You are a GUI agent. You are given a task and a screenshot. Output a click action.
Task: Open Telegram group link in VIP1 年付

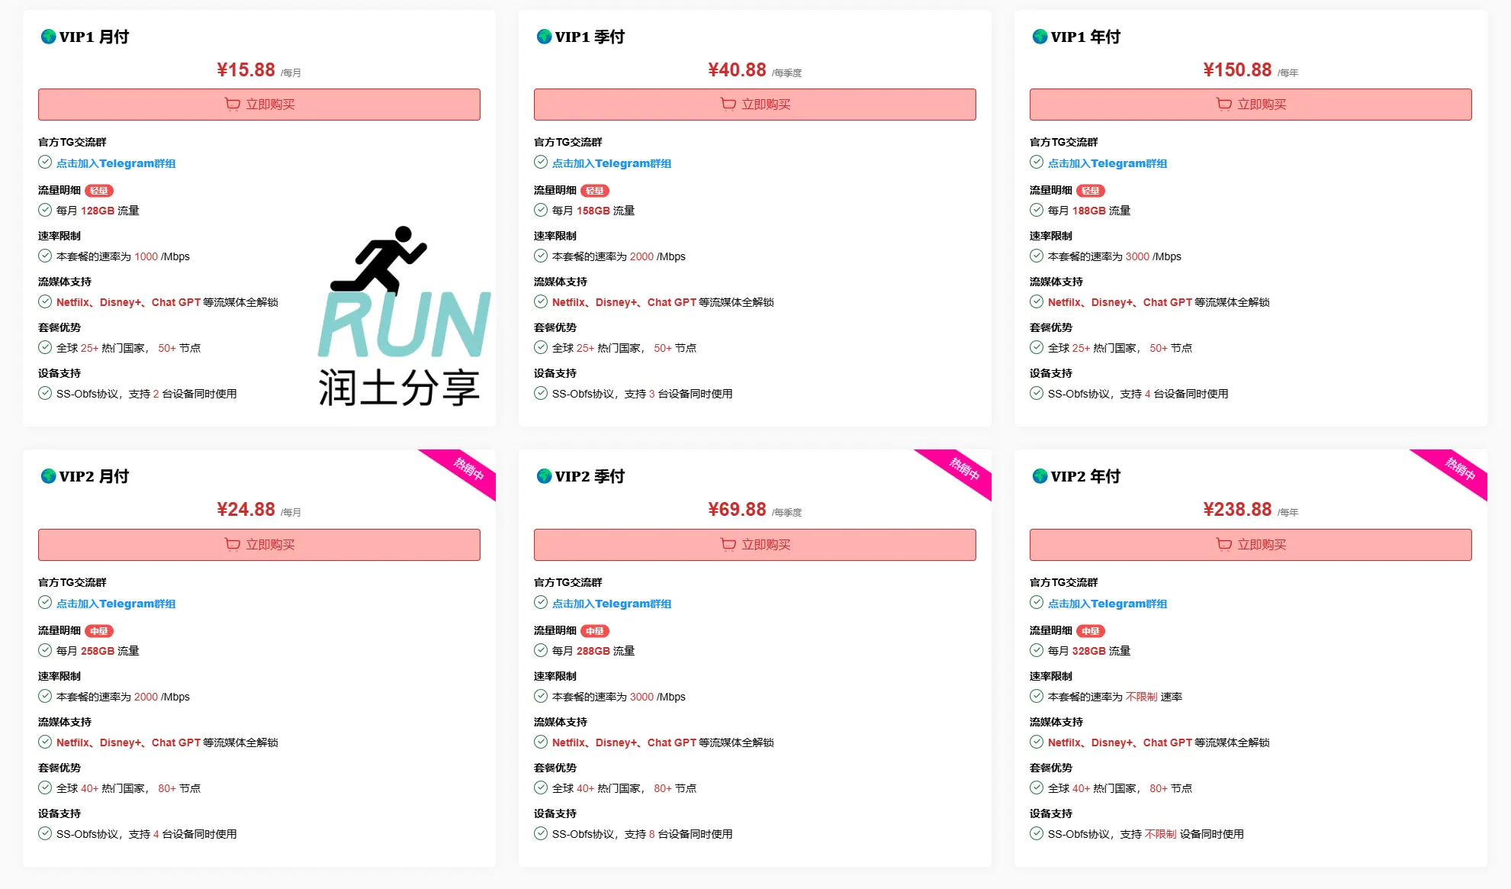pos(1108,163)
